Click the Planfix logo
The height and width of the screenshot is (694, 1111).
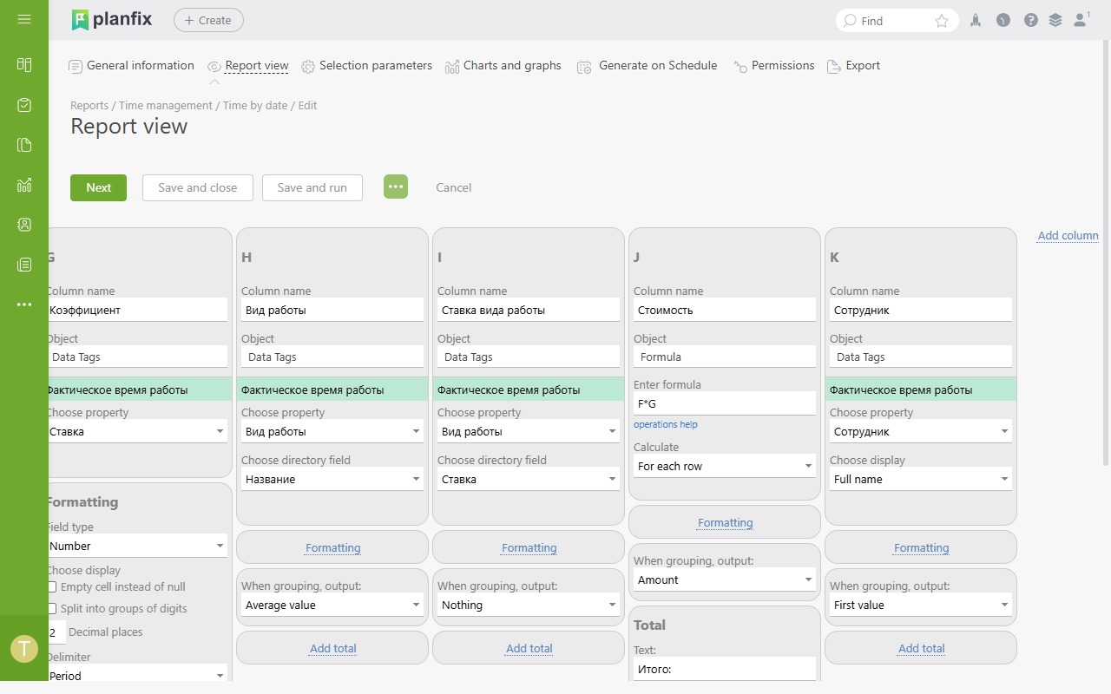112,20
